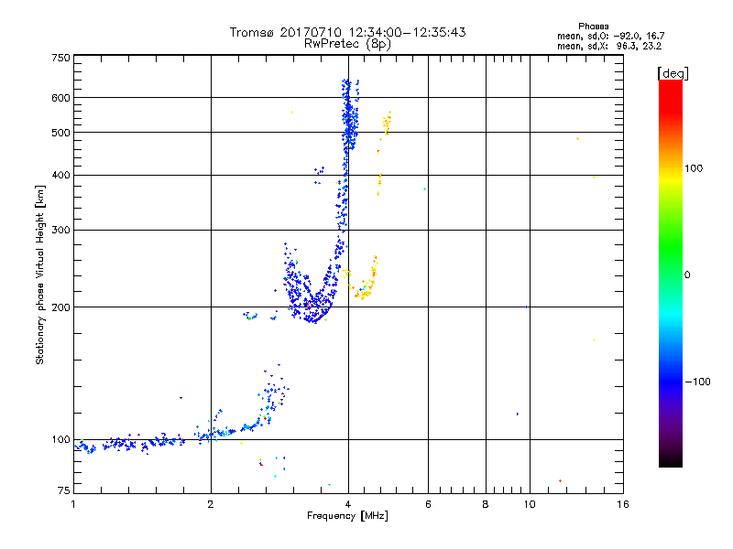The height and width of the screenshot is (549, 733).
Task: Click the '8' x-axis tick label
Action: click(486, 504)
